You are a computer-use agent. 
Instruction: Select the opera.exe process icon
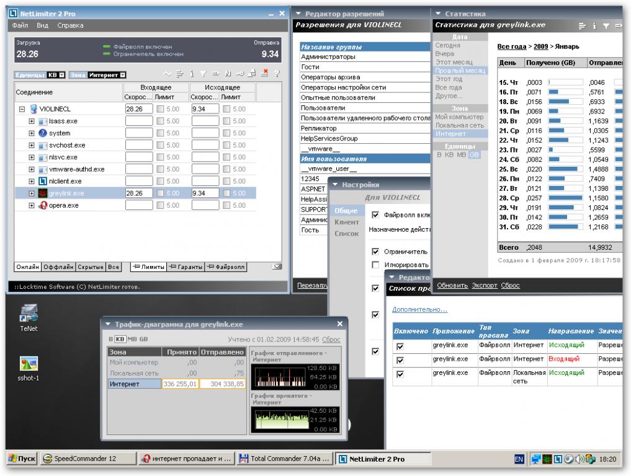point(43,205)
